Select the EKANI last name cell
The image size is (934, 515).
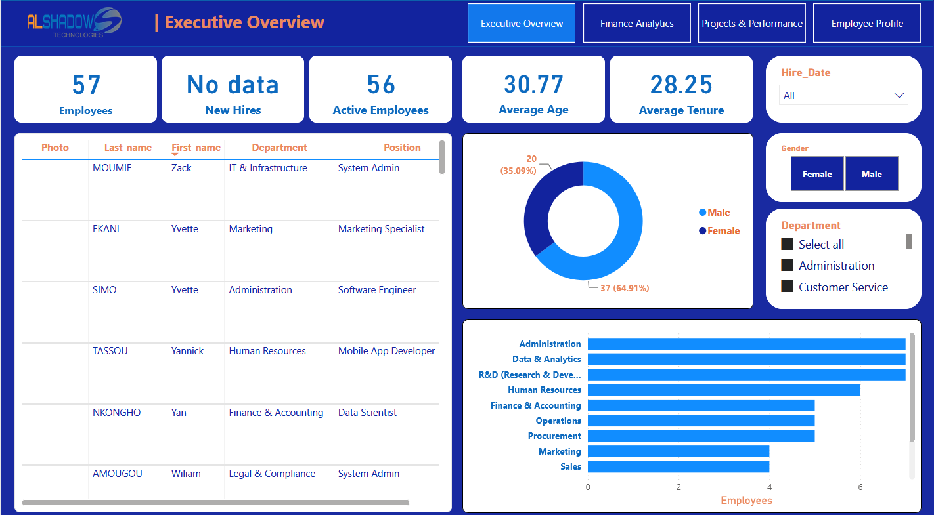coord(106,229)
